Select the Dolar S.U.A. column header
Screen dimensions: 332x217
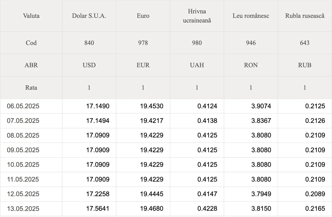tap(89, 16)
